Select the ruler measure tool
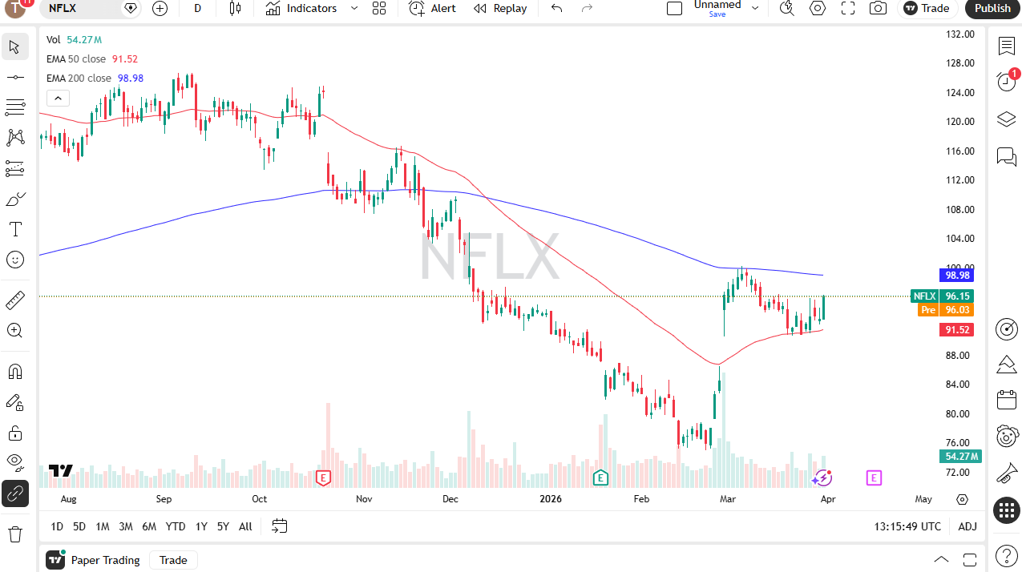This screenshot has width=1022, height=572. (x=14, y=300)
